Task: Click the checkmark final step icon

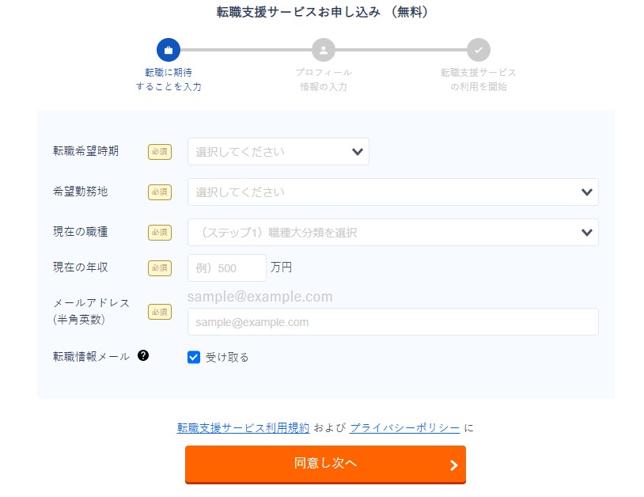Action: [479, 50]
